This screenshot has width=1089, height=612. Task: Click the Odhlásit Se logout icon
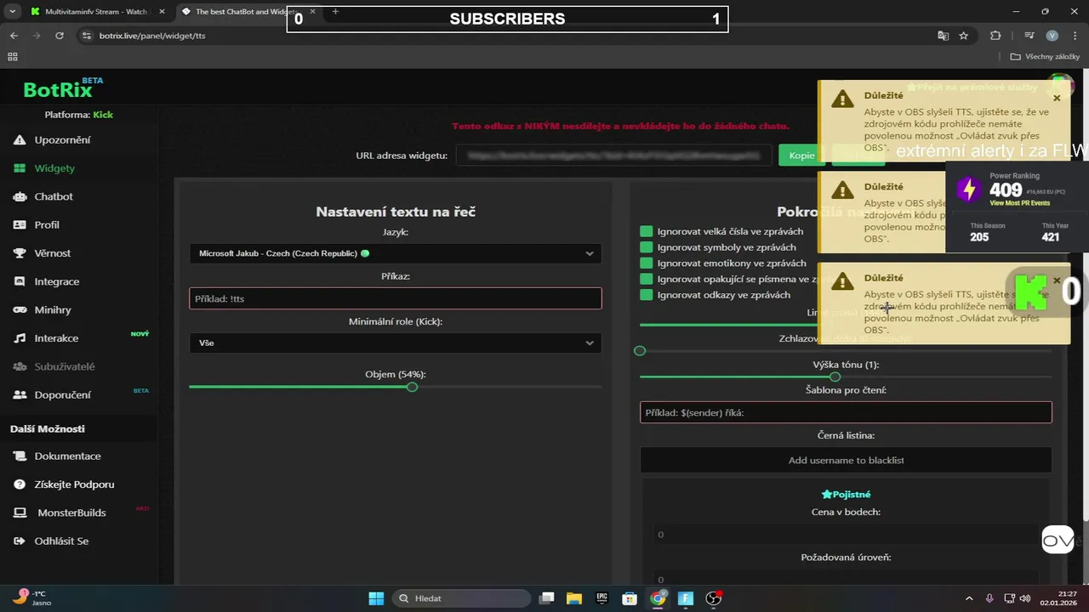[x=20, y=541]
